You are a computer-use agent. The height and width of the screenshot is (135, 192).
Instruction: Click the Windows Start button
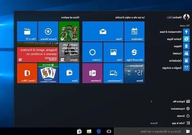tap(188, 131)
